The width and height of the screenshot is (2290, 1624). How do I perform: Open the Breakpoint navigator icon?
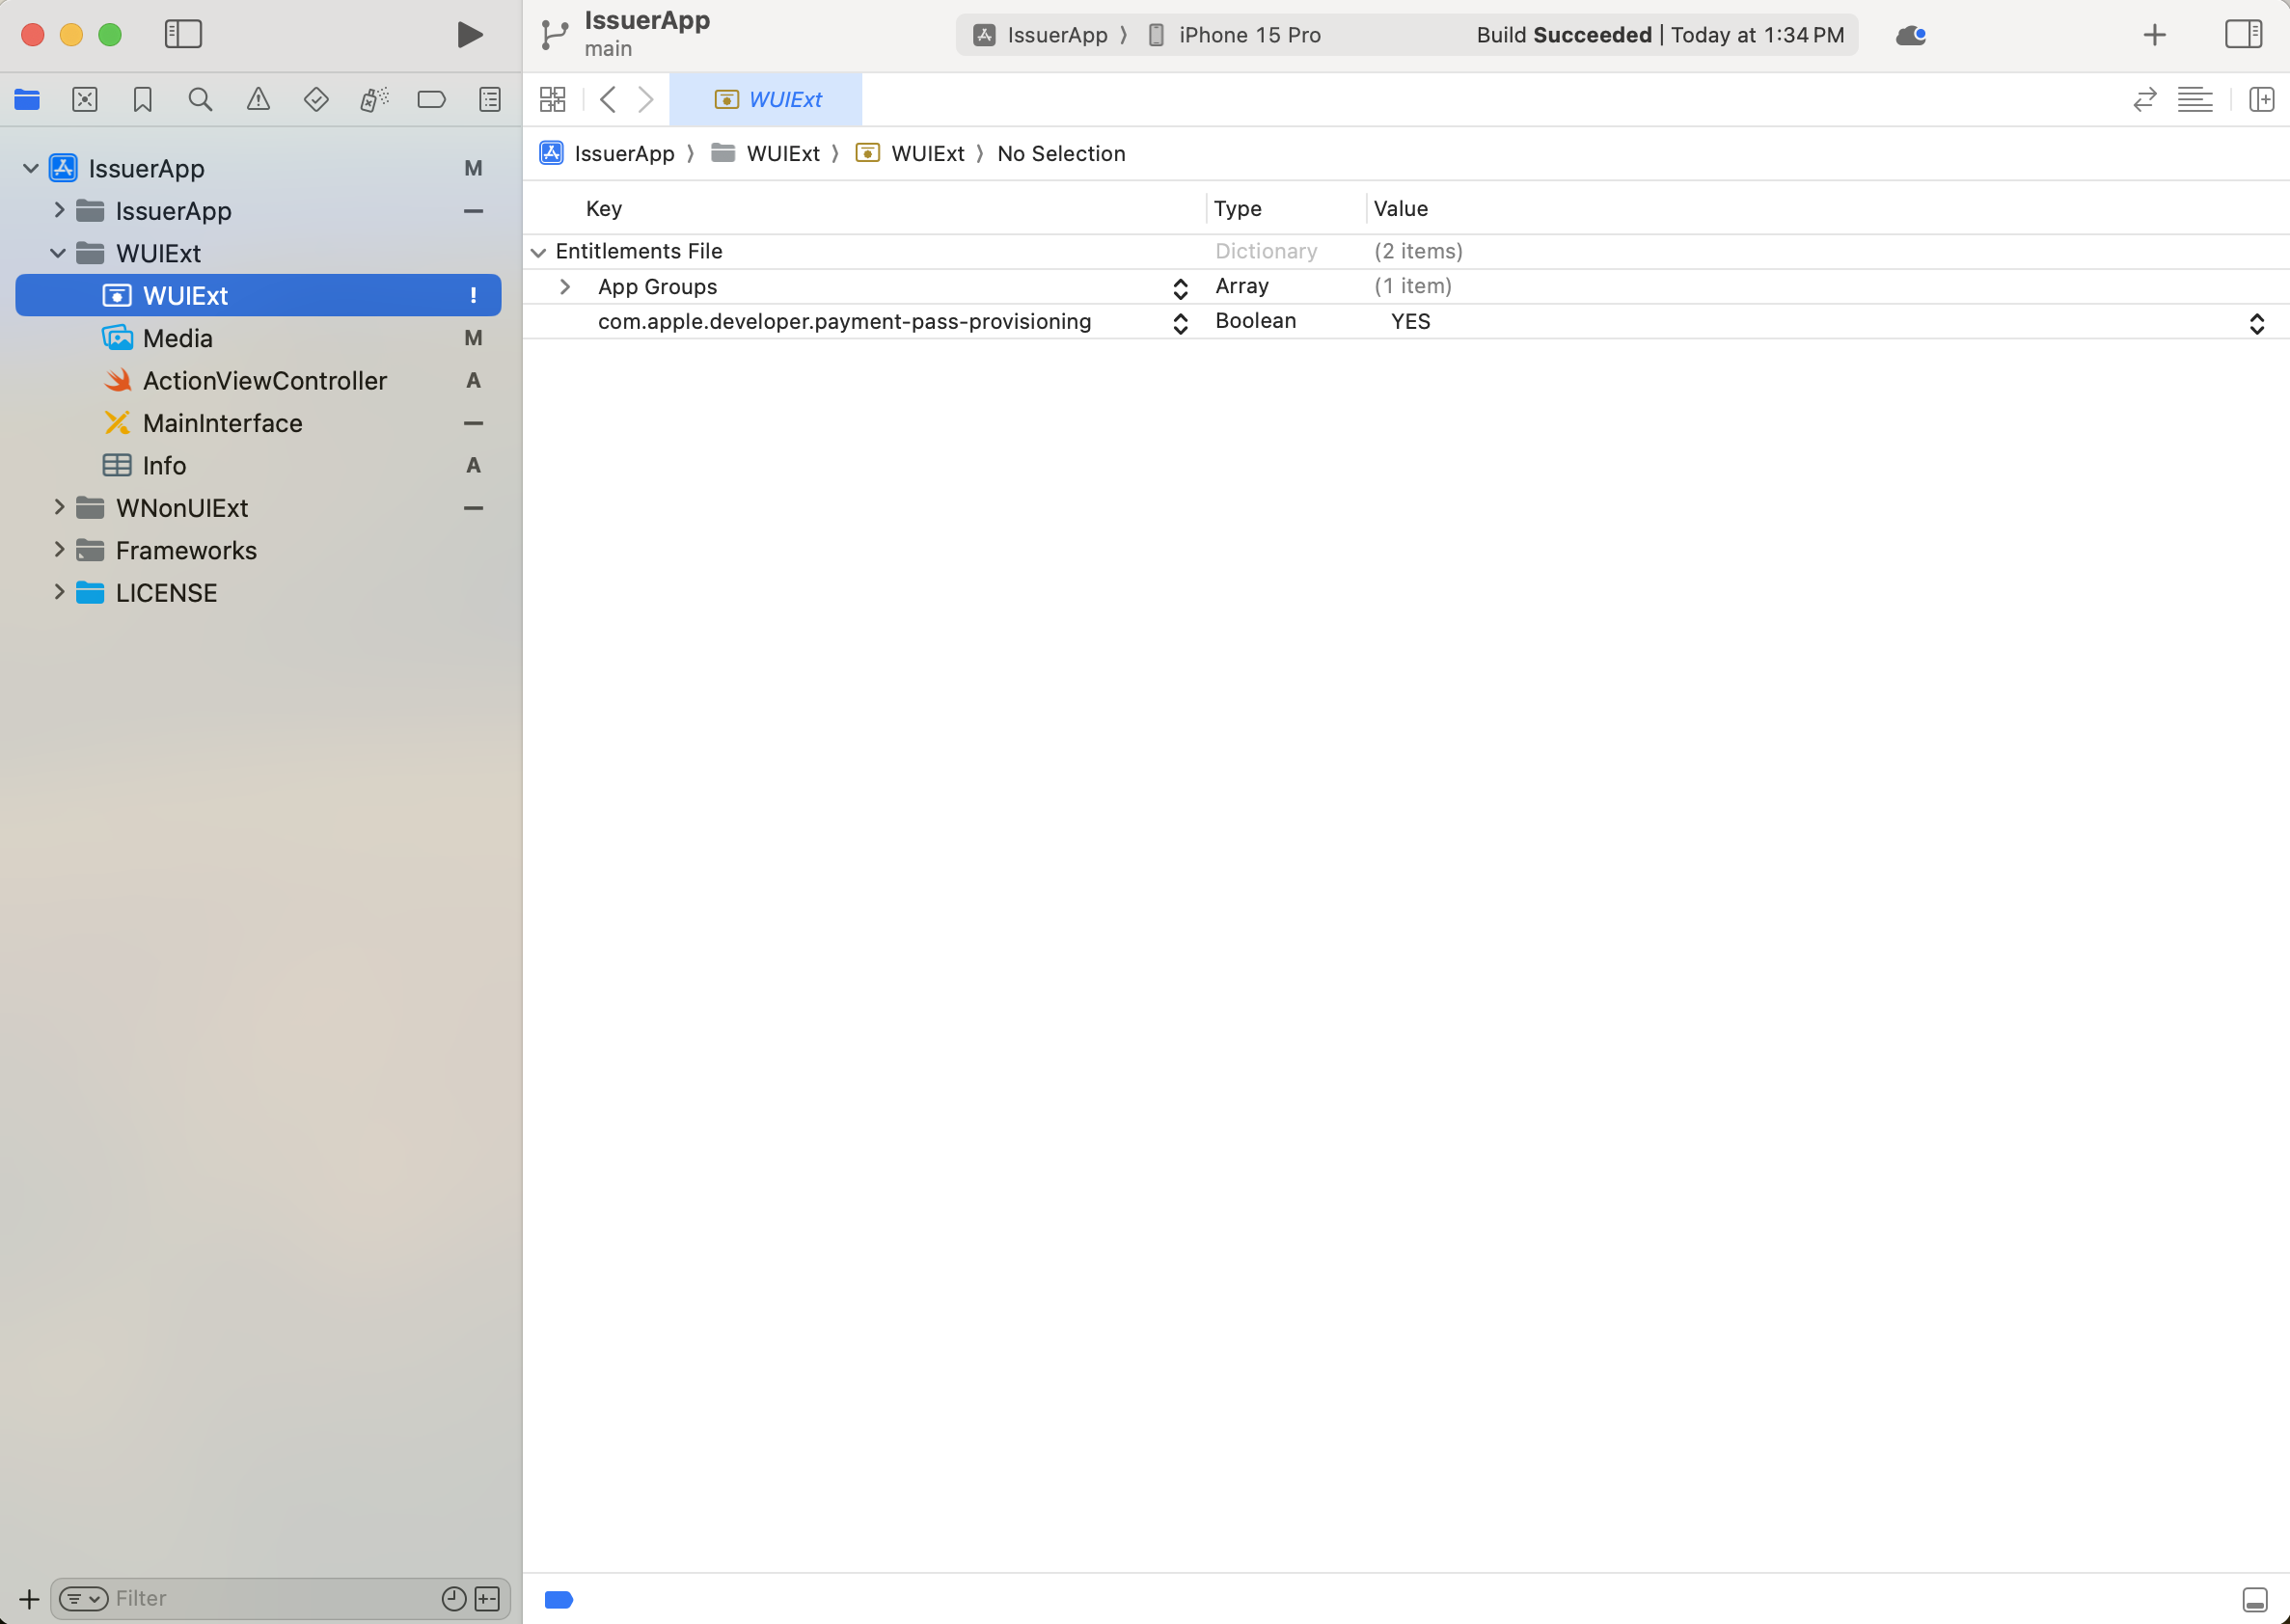pos(431,99)
